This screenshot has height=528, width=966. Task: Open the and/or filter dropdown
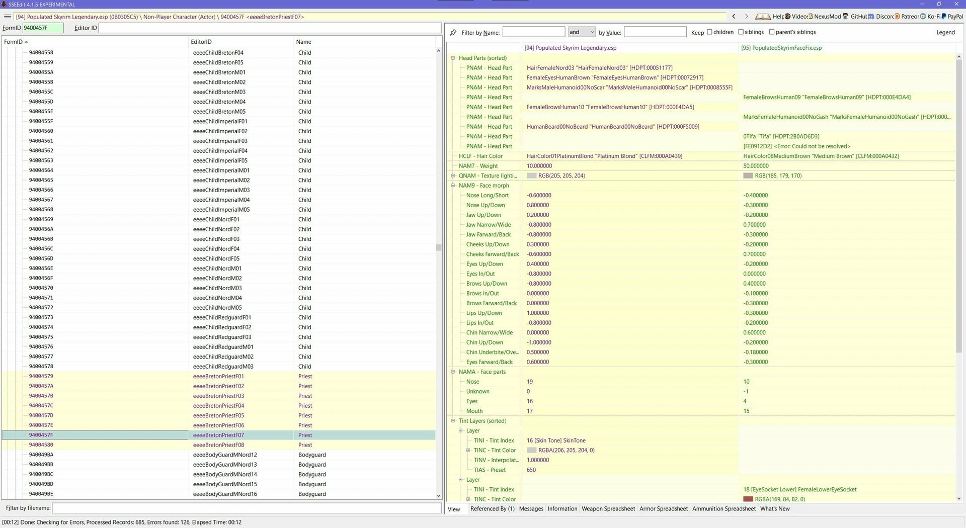(x=582, y=32)
